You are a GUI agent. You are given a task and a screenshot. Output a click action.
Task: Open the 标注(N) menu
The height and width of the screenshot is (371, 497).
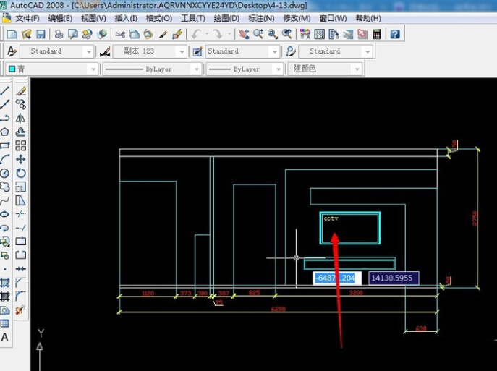pos(261,18)
